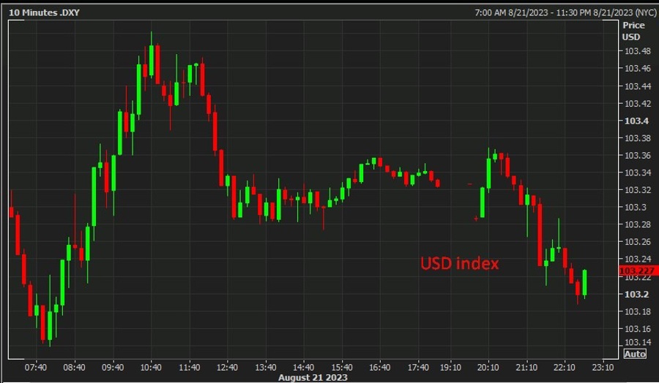Click the 22:10 time axis label
This screenshot has width=659, height=383.
coord(565,368)
